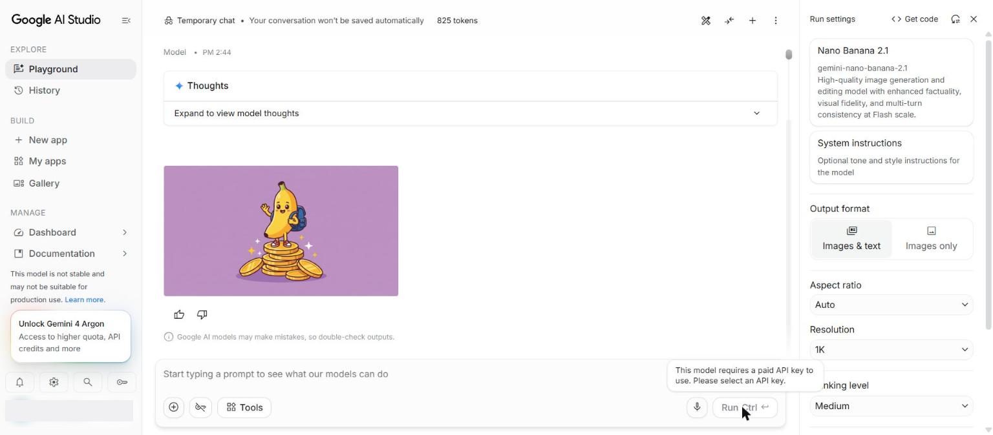993x435 pixels.
Task: Open the Tools button in prompt bar
Action: (x=244, y=407)
